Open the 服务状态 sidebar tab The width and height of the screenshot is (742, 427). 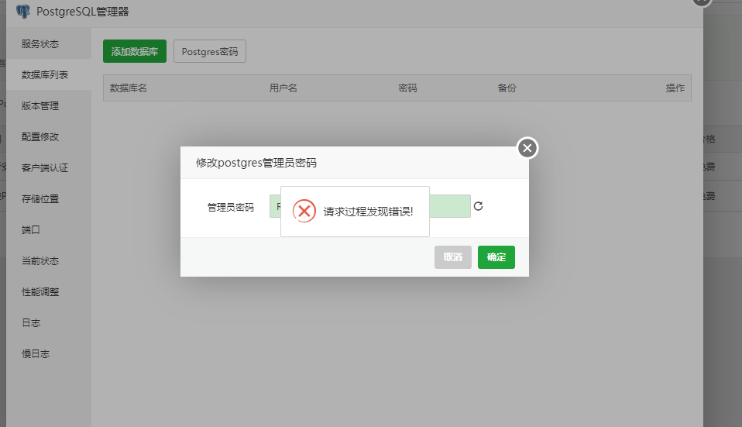(49, 43)
